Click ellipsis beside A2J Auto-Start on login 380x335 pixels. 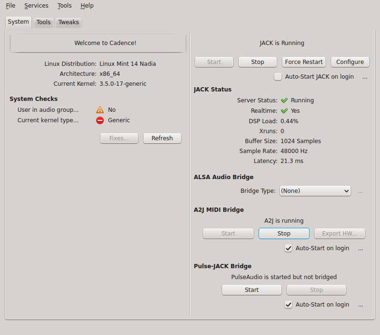pyautogui.click(x=361, y=249)
